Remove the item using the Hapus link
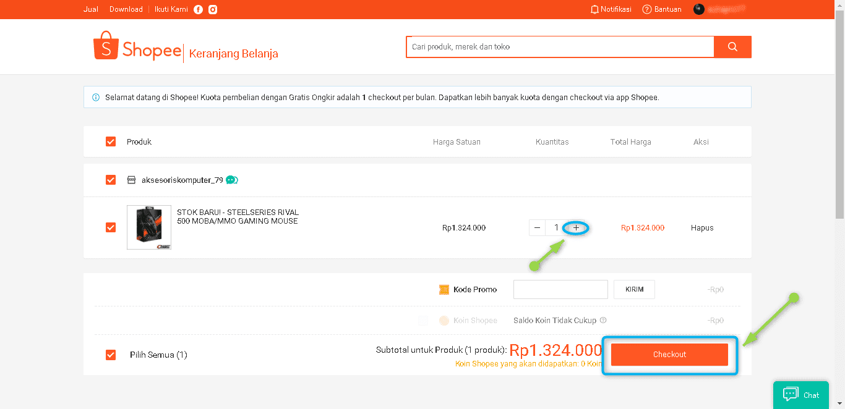This screenshot has width=845, height=409. [701, 227]
